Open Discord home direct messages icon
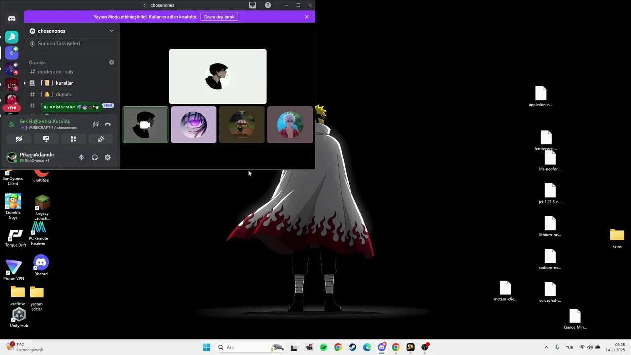The image size is (631, 355). click(12, 18)
